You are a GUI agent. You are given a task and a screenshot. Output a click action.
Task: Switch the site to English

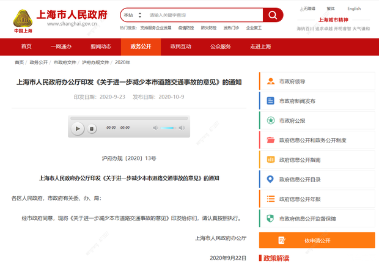pyautogui.click(x=354, y=9)
